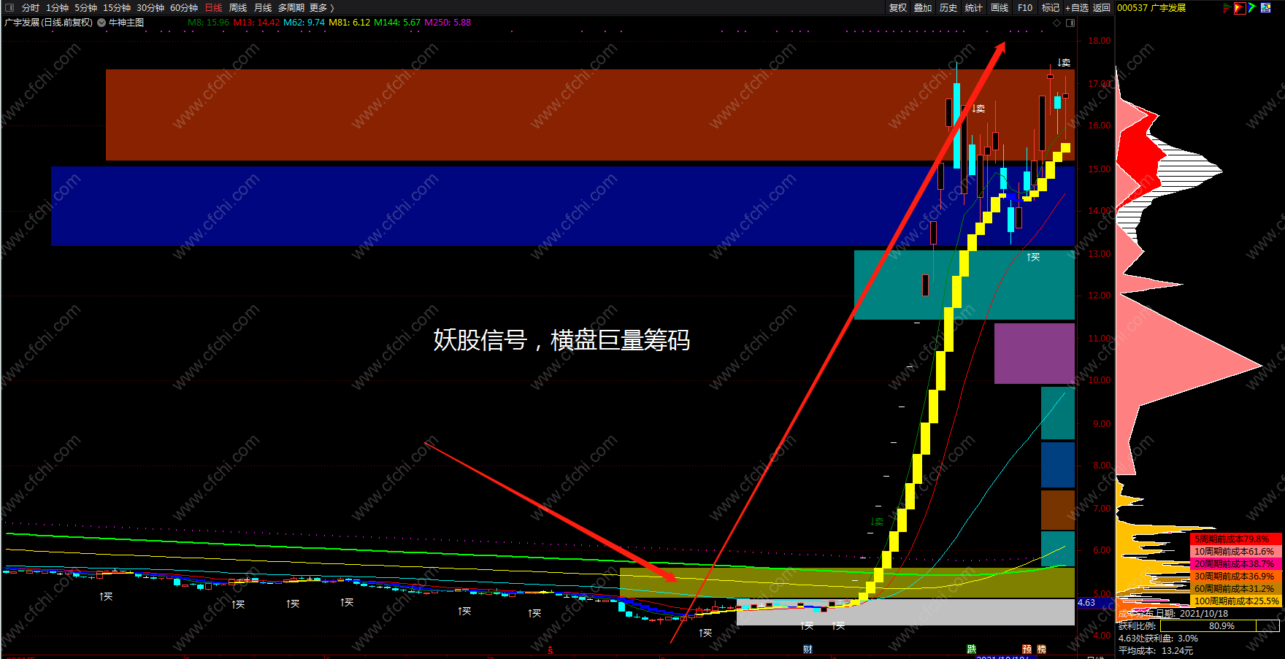Toggle the left panel icon before 分时
The width and height of the screenshot is (1285, 659).
click(x=9, y=8)
